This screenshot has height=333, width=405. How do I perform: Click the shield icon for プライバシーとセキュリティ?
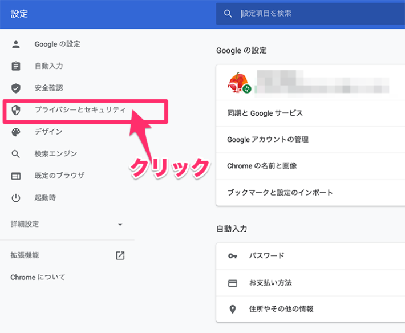[16, 110]
